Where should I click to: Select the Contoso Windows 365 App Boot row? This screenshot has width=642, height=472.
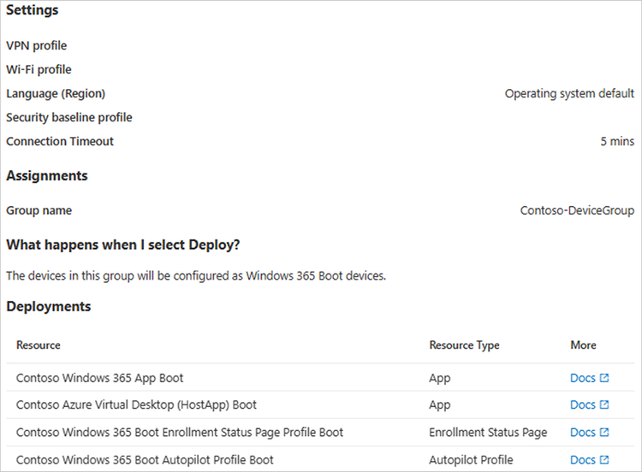coord(100,378)
